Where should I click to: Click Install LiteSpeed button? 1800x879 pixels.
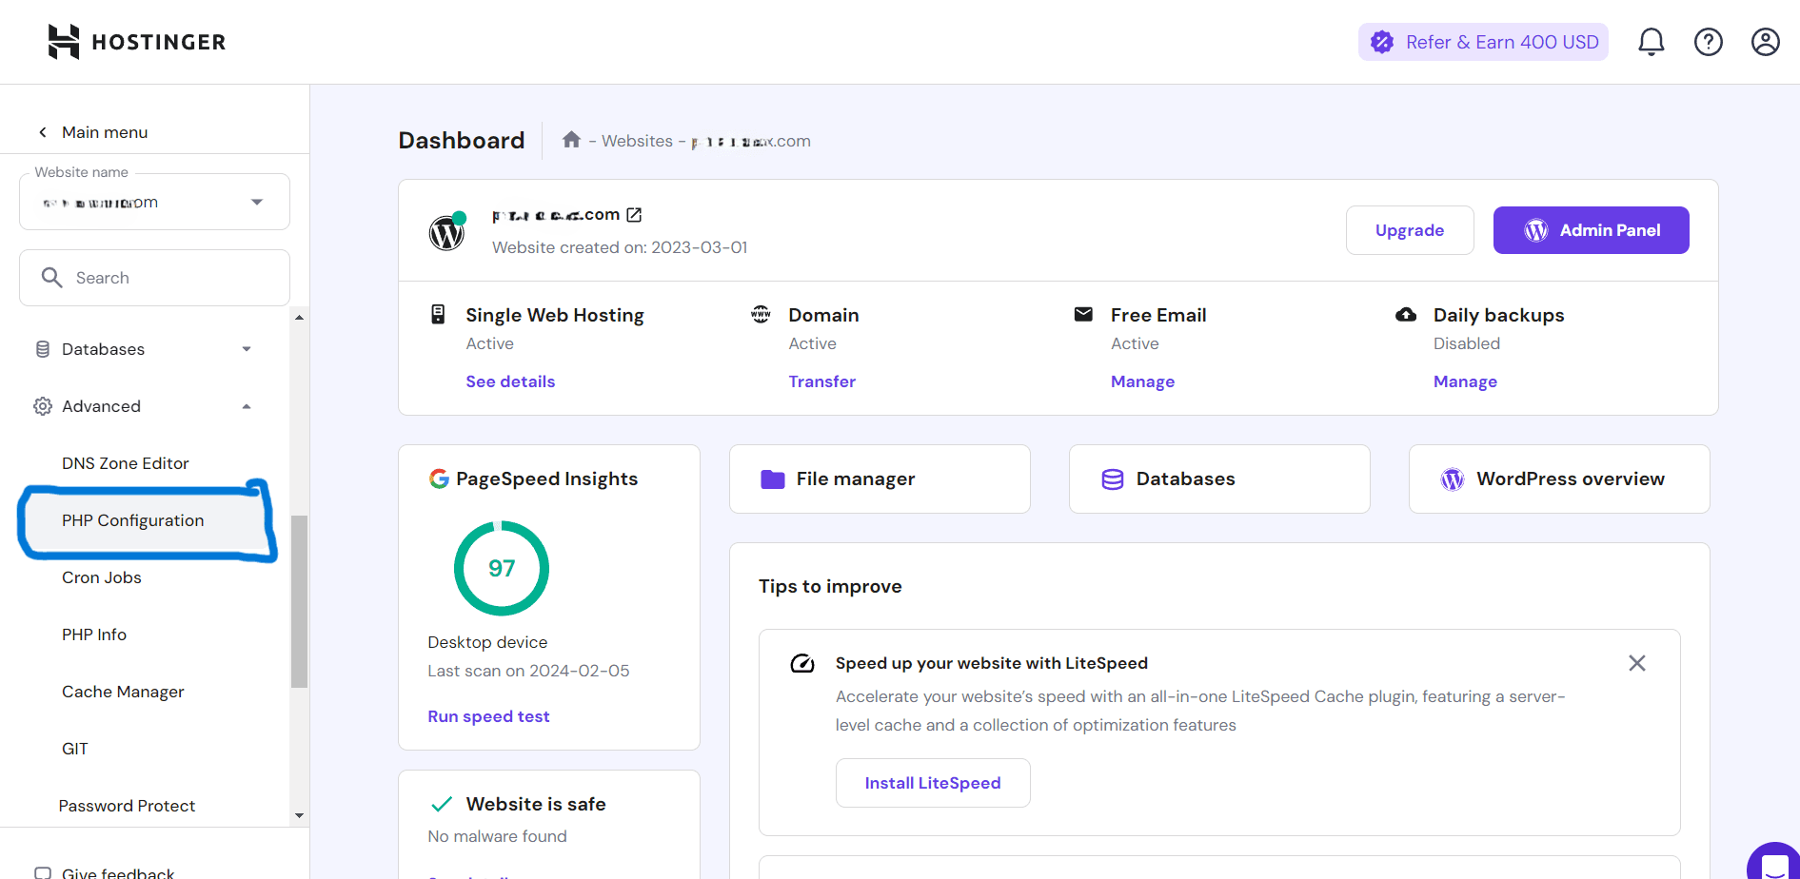tap(933, 783)
